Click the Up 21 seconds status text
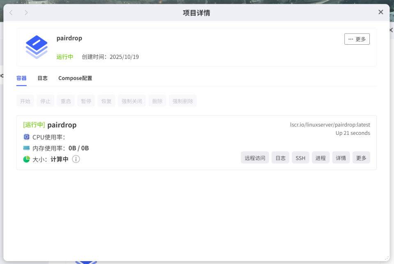Image resolution: width=394 pixels, height=264 pixels. pos(353,133)
